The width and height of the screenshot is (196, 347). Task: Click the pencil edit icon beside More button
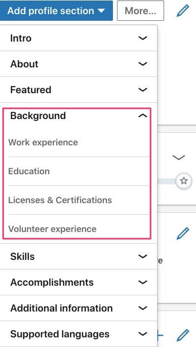click(x=183, y=11)
